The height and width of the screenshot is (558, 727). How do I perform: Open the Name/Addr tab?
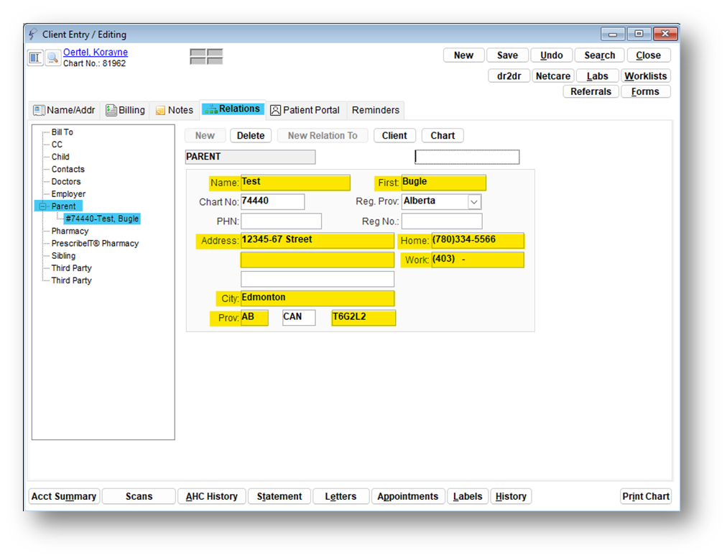pos(64,110)
